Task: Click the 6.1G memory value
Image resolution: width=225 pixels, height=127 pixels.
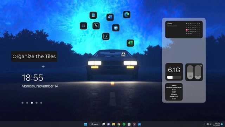Action: coord(174,70)
